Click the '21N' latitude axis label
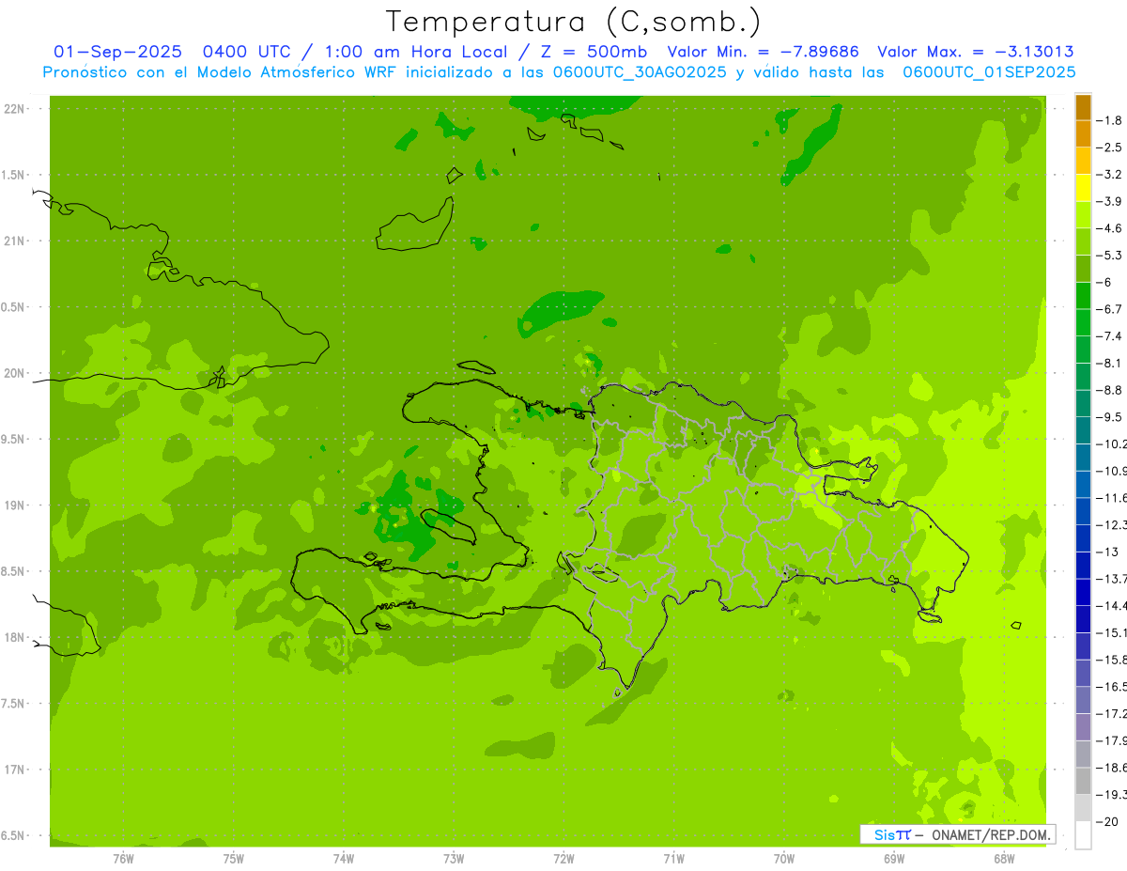 click(15, 241)
